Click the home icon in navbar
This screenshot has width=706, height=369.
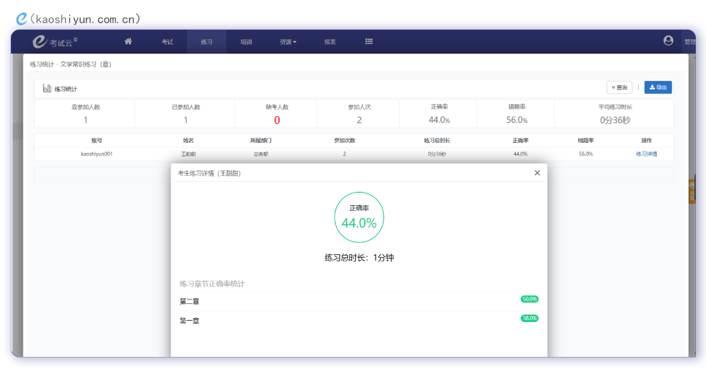(x=128, y=42)
